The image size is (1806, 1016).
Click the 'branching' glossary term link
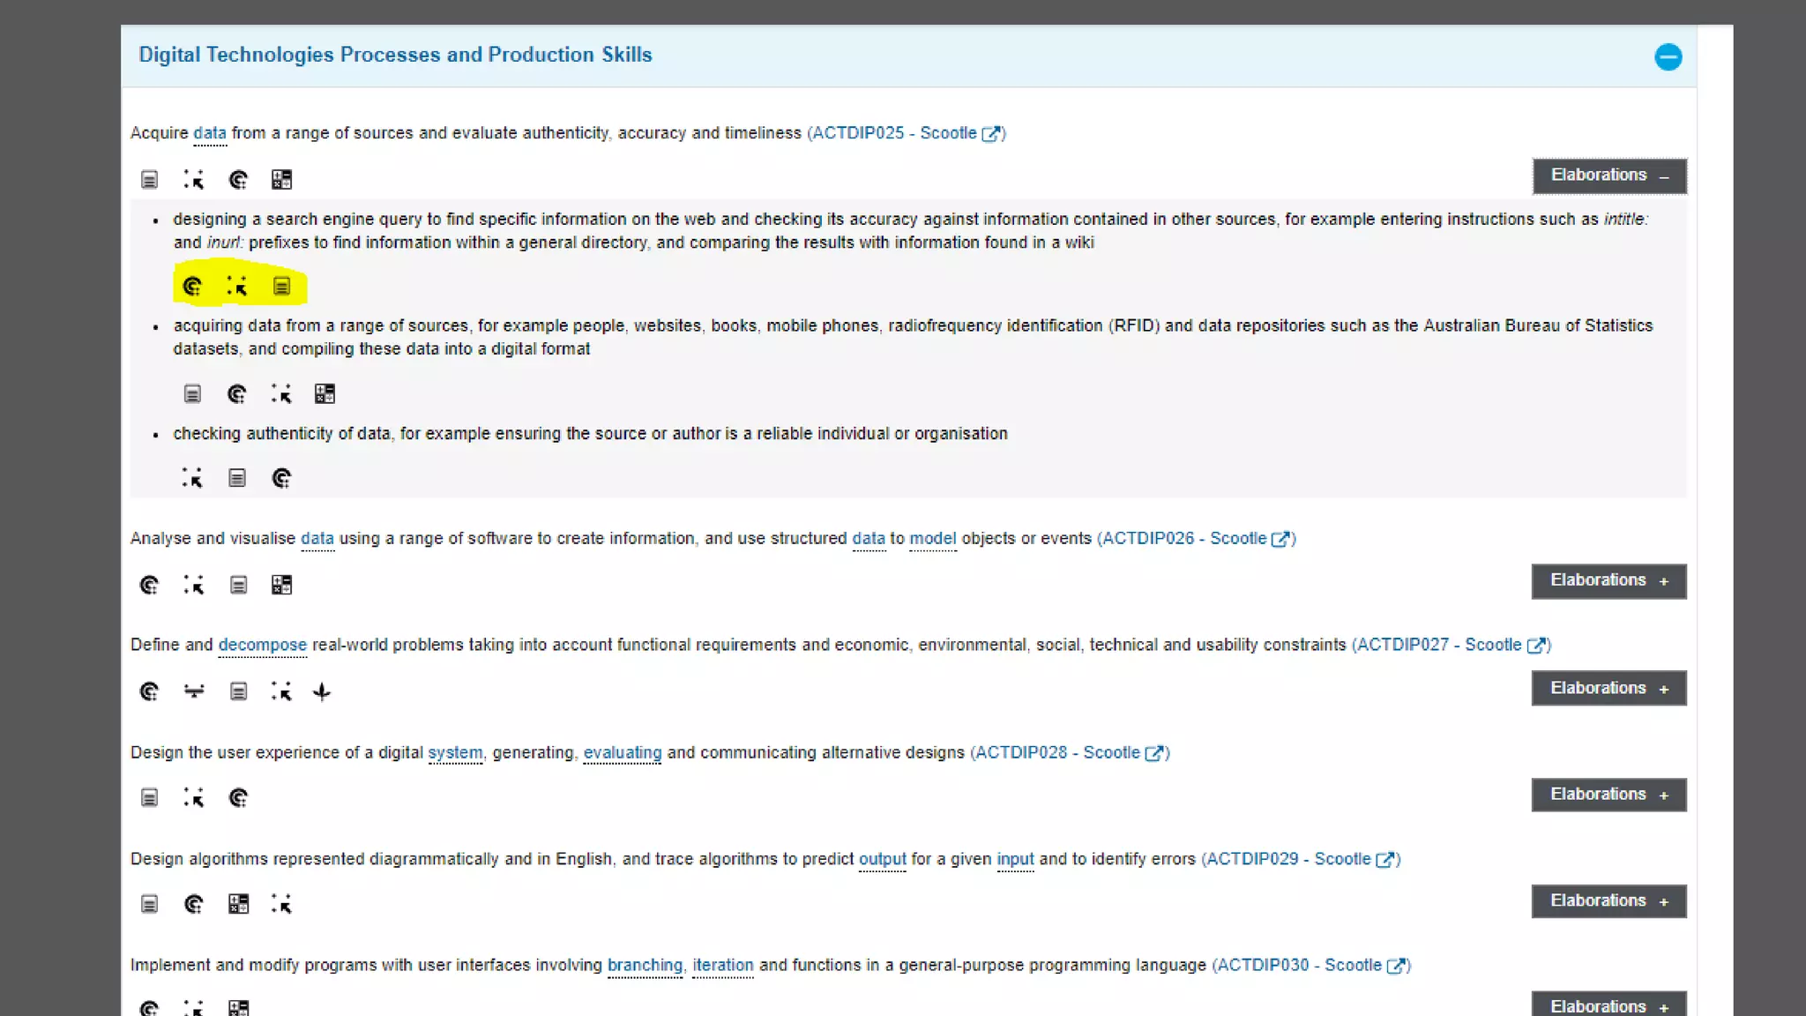(645, 966)
